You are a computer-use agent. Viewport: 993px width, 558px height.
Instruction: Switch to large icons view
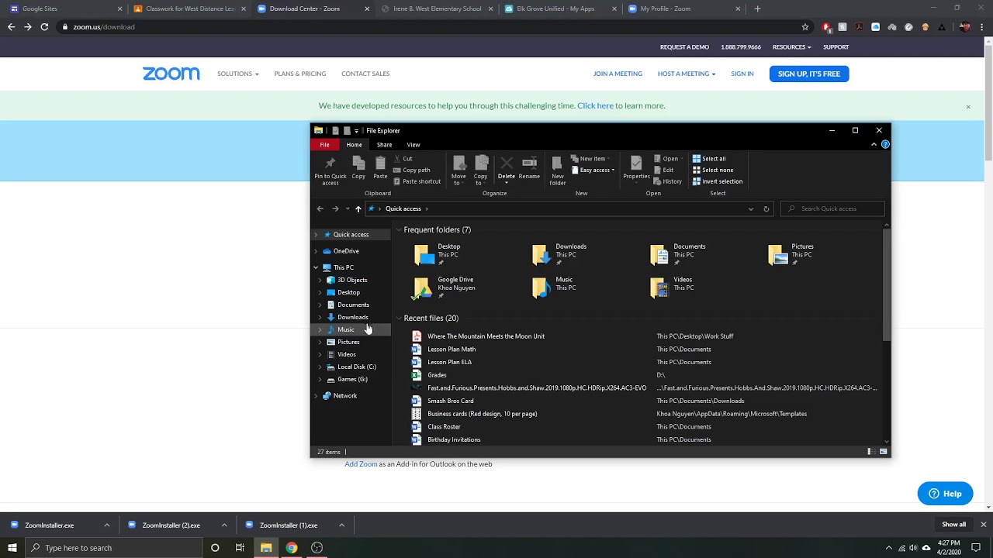point(883,452)
